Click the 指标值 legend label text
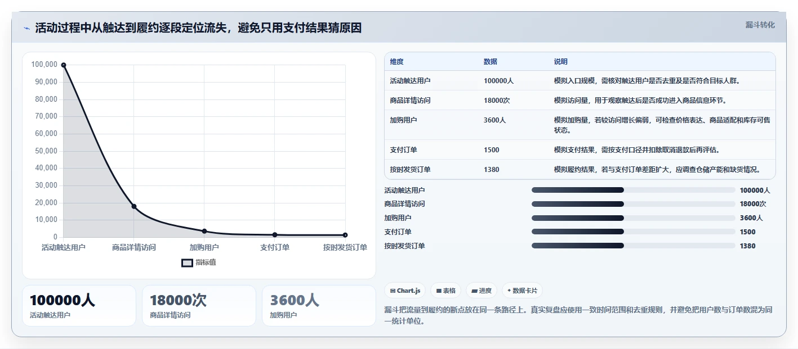 (206, 262)
